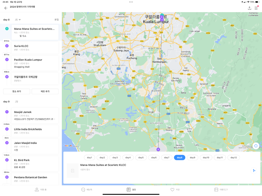Select the day10 chip
The height and width of the screenshot is (196, 262).
tap(206, 157)
